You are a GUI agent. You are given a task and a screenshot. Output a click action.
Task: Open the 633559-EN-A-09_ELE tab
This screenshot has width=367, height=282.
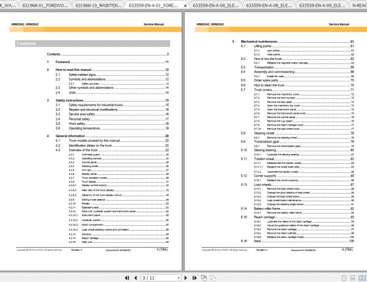pos(322,6)
